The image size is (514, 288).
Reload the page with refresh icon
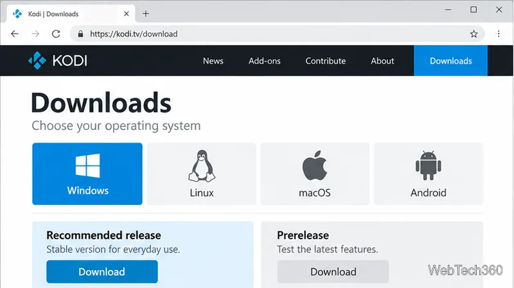coord(56,34)
